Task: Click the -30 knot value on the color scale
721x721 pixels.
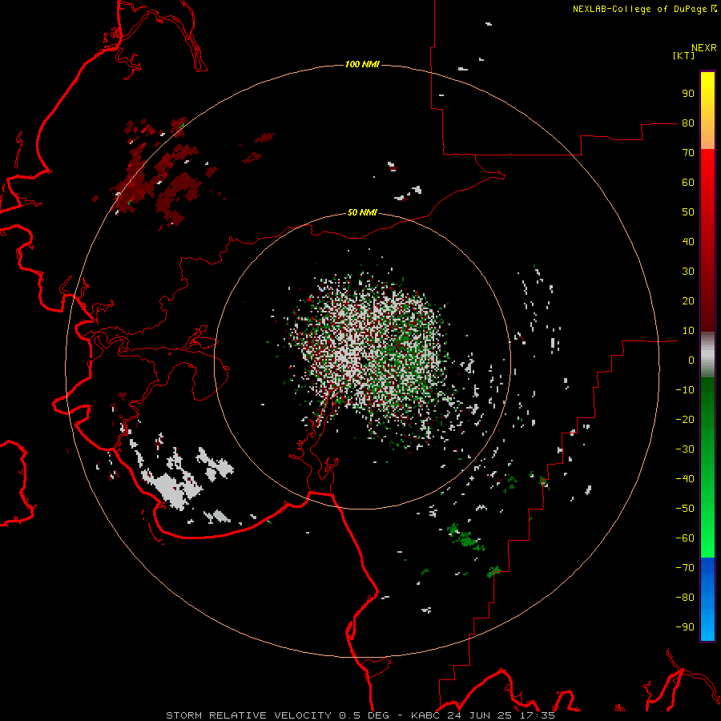Action: pyautogui.click(x=685, y=449)
